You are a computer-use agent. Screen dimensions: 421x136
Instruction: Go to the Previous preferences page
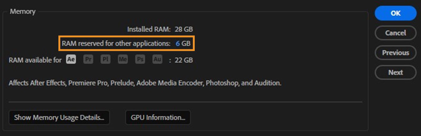pyautogui.click(x=395, y=53)
